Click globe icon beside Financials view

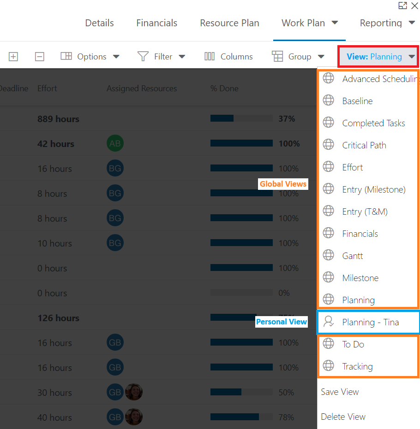328,233
